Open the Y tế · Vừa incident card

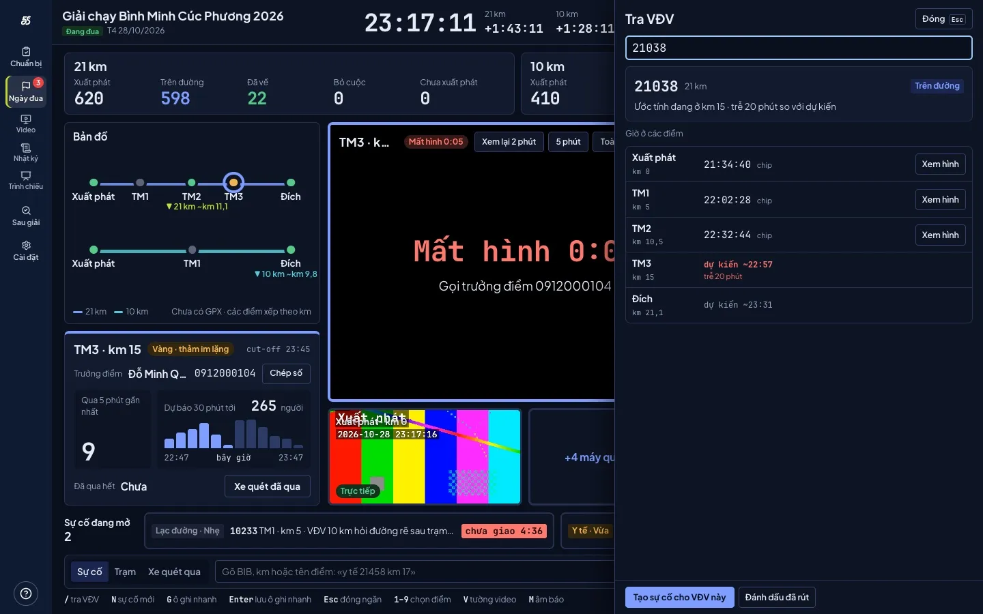click(x=588, y=531)
